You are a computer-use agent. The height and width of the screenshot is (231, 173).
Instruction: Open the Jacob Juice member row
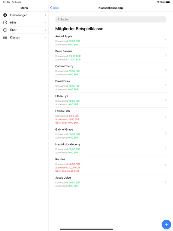click(112, 182)
